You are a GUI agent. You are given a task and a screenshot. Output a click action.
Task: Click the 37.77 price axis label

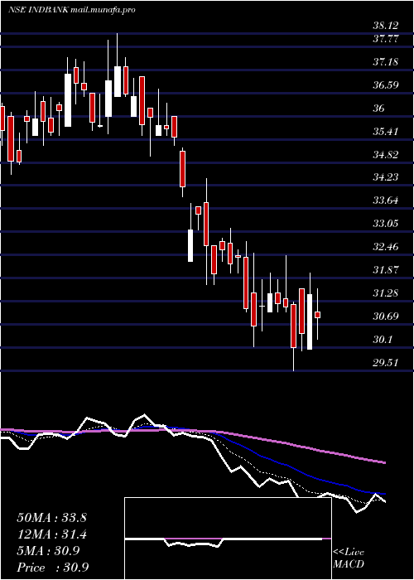coord(386,38)
